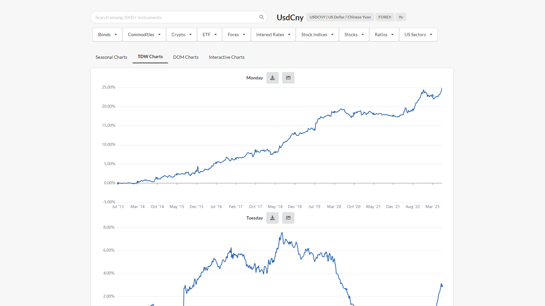Screen dimensions: 545x306
Task: Open the Interest Rates dropdown
Action: pyautogui.click(x=273, y=34)
